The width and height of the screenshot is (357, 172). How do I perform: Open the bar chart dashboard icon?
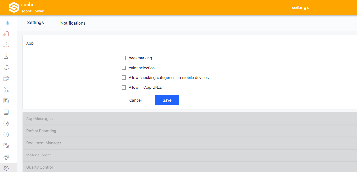click(6, 23)
